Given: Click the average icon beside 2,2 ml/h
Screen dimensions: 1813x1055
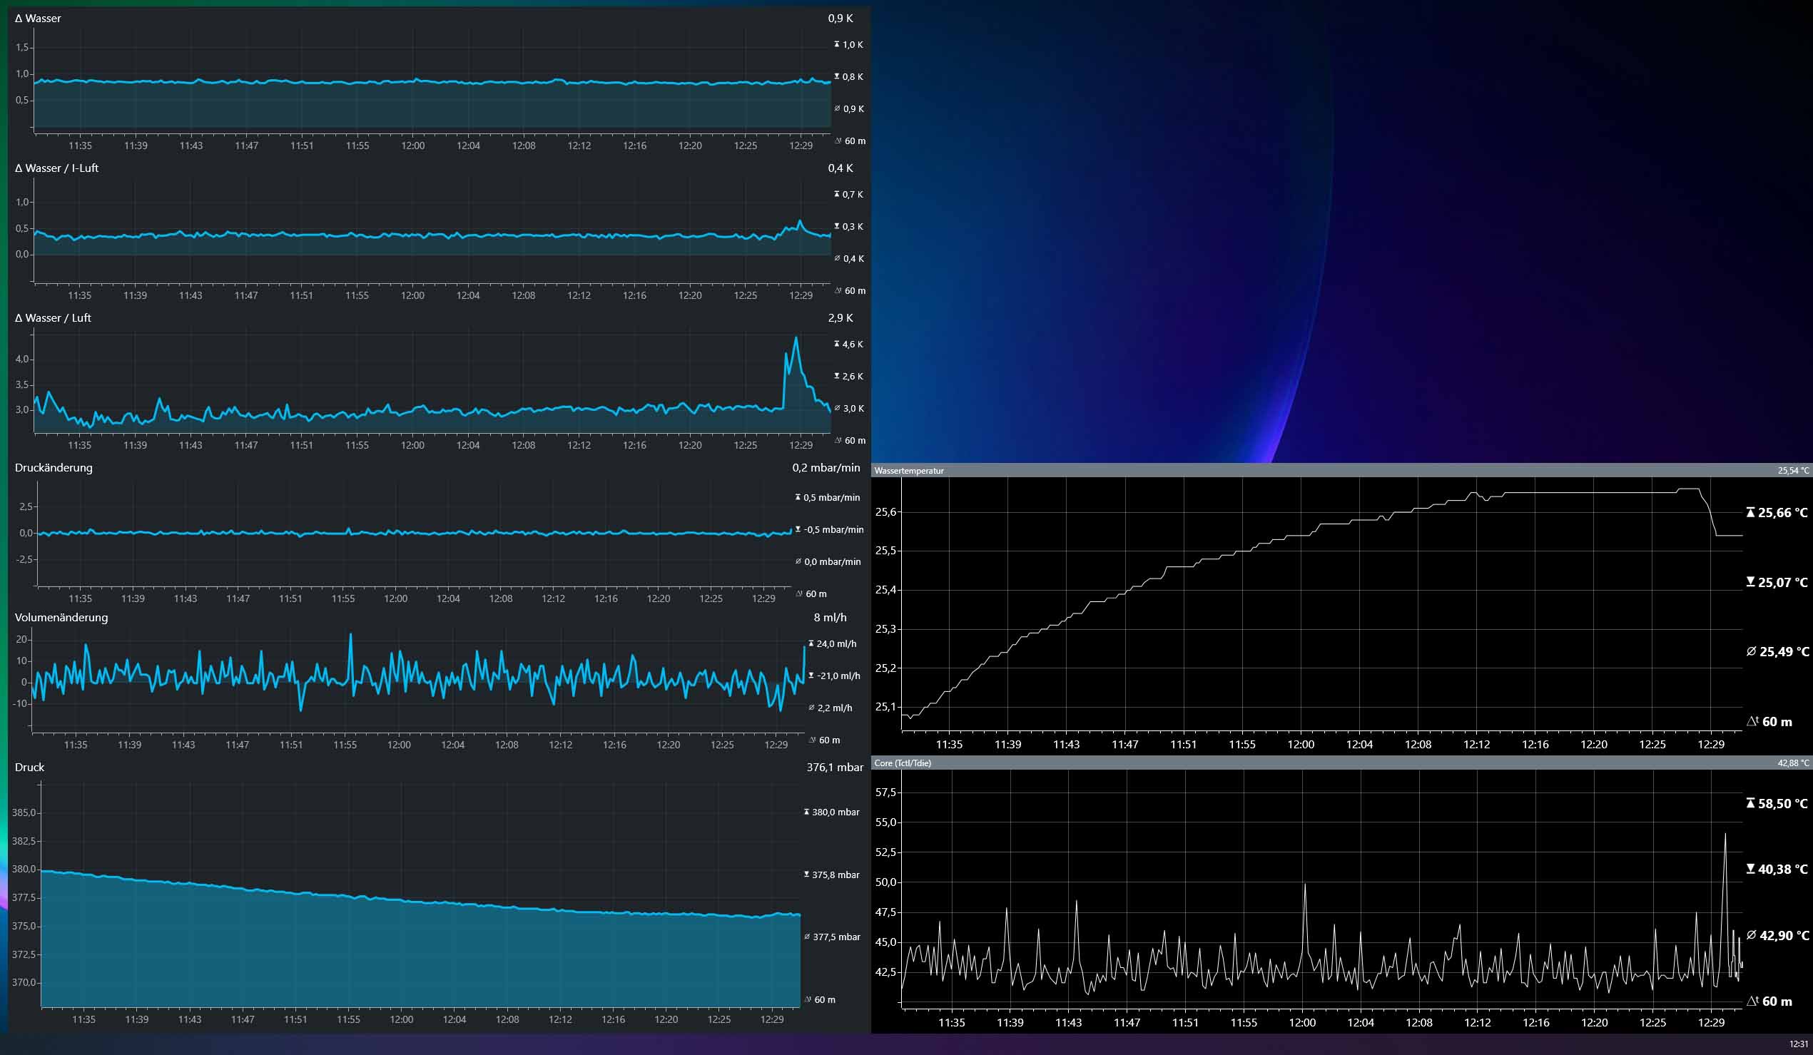Looking at the screenshot, I should pos(811,708).
